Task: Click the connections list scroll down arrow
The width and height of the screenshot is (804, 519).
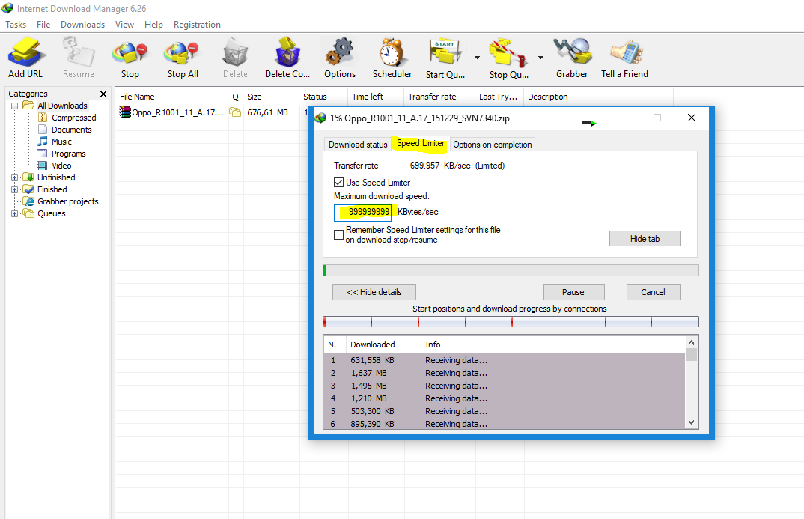Action: click(691, 422)
